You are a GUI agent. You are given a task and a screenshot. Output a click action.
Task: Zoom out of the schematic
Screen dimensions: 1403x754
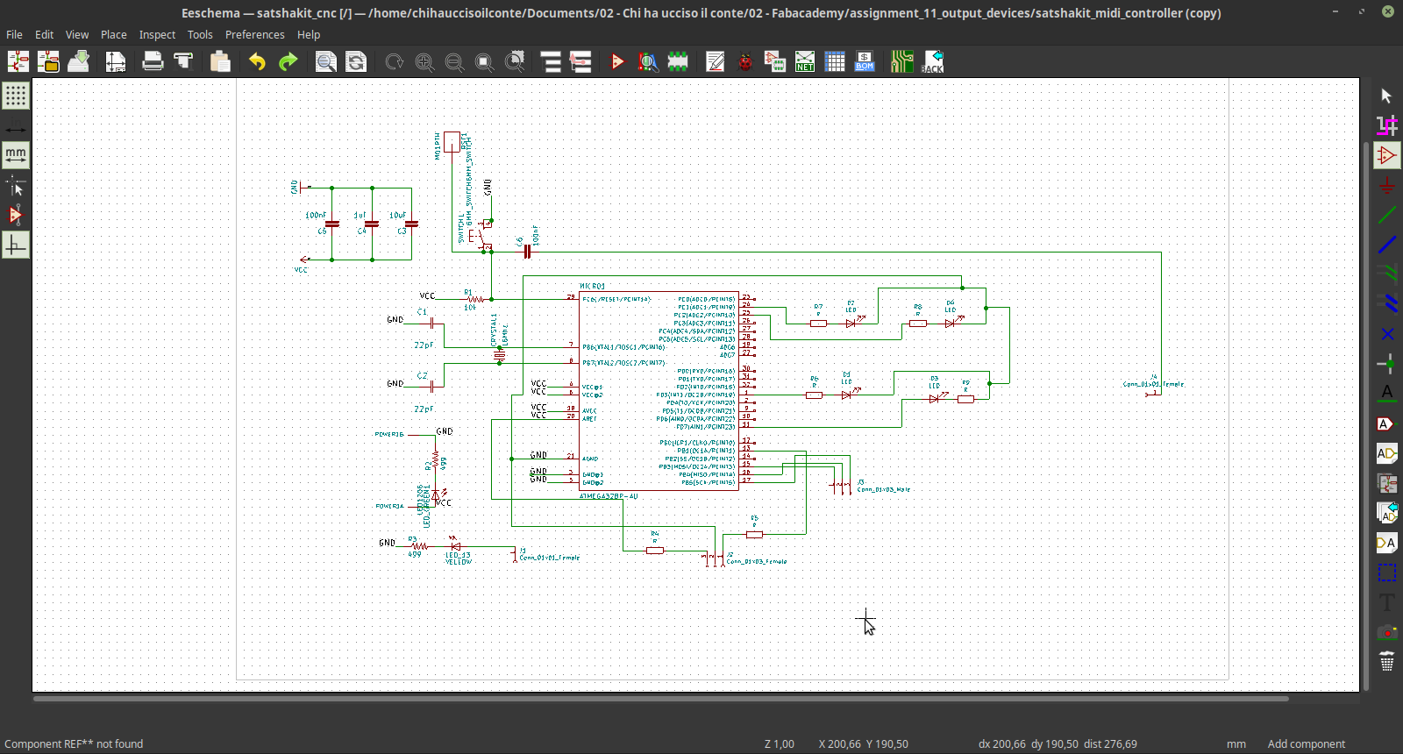click(x=454, y=61)
